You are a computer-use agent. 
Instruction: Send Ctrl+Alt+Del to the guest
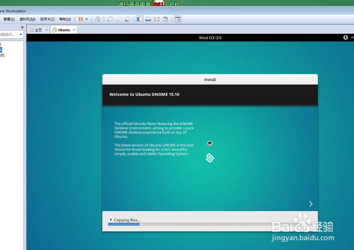pos(98,19)
